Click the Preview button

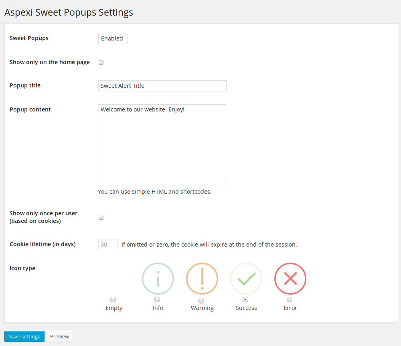[x=60, y=336]
